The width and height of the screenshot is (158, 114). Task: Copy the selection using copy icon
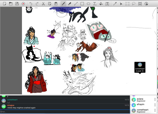pyautogui.click(x=49, y=4)
